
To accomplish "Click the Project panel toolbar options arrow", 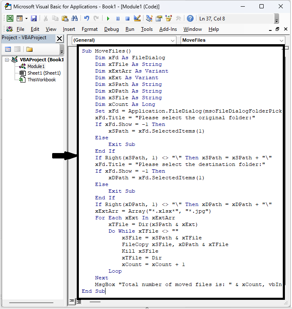I will click(x=62, y=49).
